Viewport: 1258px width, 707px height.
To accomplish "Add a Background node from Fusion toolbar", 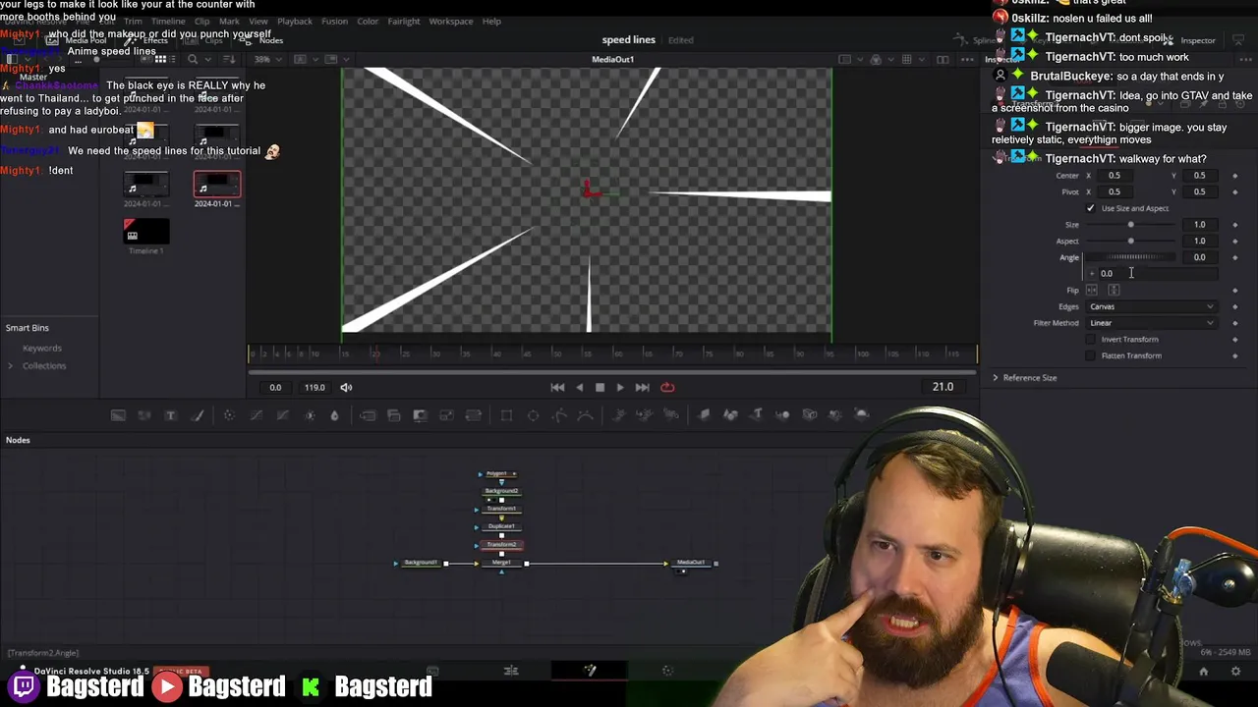I will 118,415.
